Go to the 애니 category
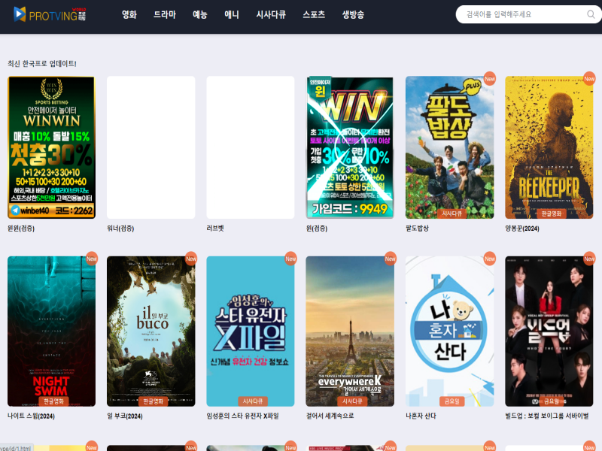 (x=232, y=14)
